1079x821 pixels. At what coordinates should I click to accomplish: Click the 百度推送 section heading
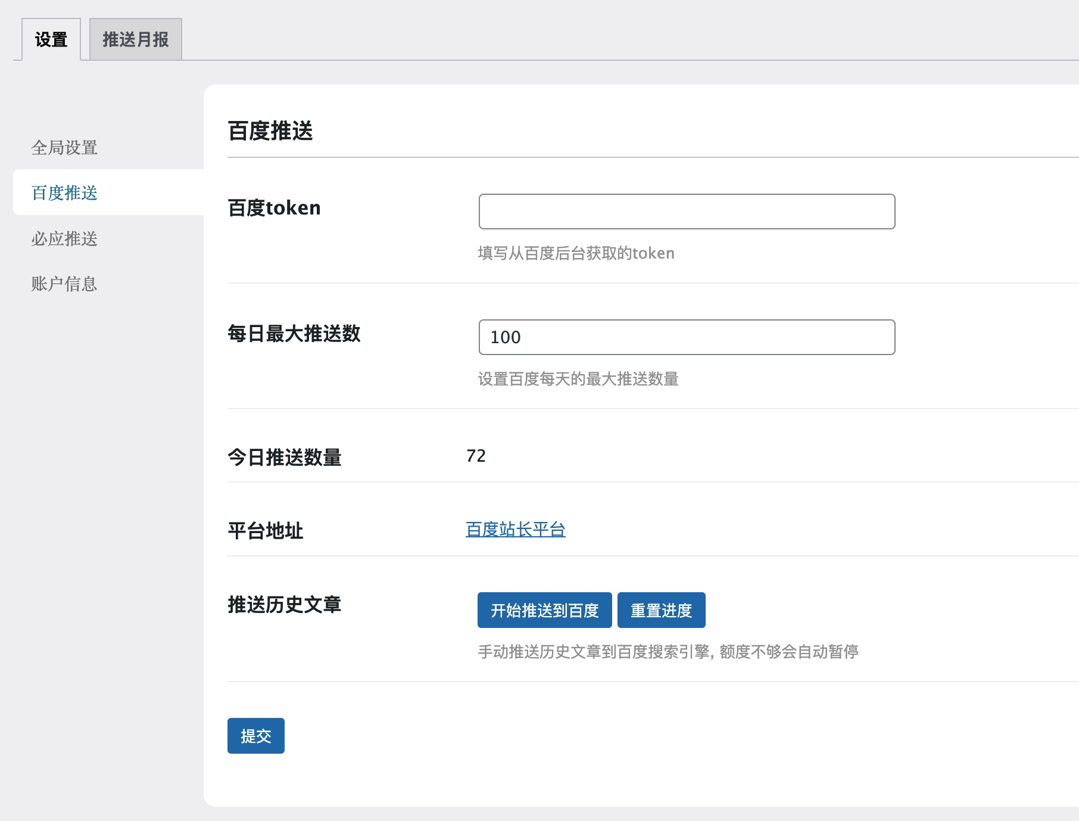(270, 131)
